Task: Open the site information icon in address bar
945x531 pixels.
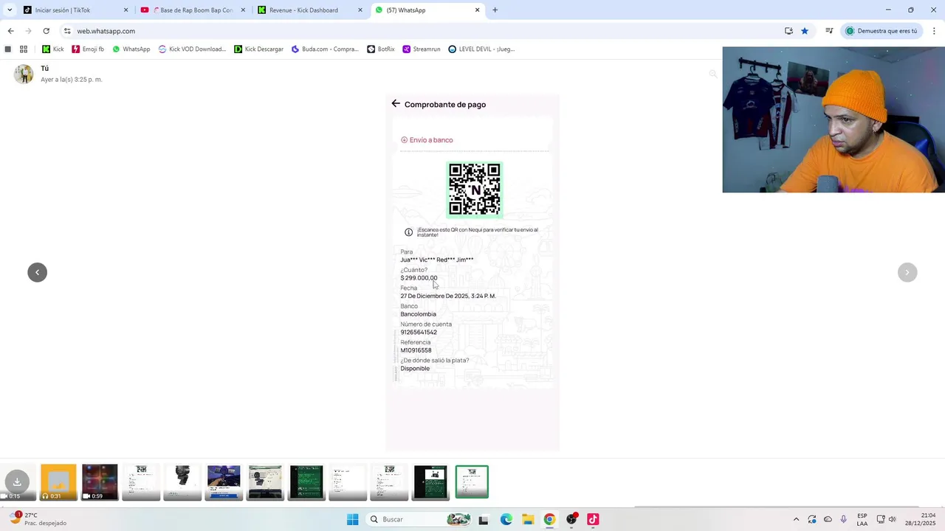Action: pyautogui.click(x=67, y=31)
